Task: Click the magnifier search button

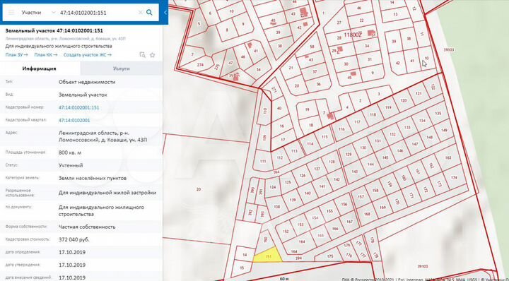Action: tap(149, 13)
